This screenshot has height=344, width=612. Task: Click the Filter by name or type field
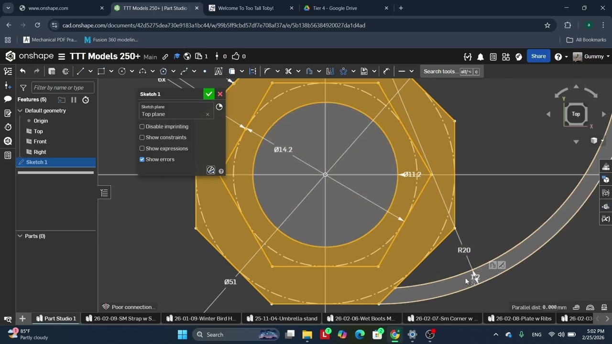click(63, 87)
